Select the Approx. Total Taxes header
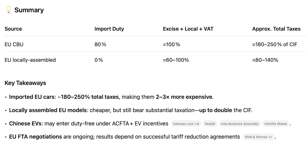 coord(276,29)
